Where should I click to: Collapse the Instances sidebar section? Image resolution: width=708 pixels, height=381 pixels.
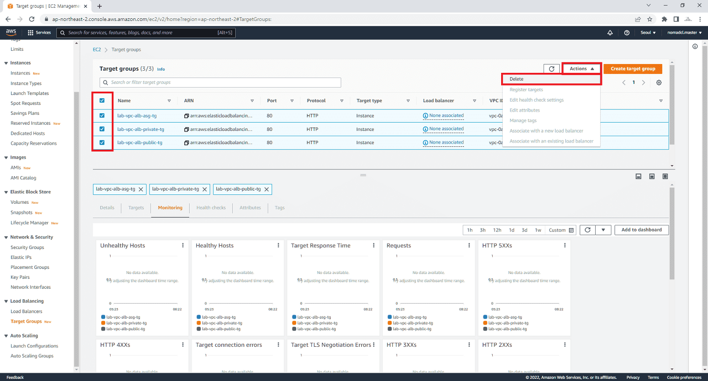point(6,63)
